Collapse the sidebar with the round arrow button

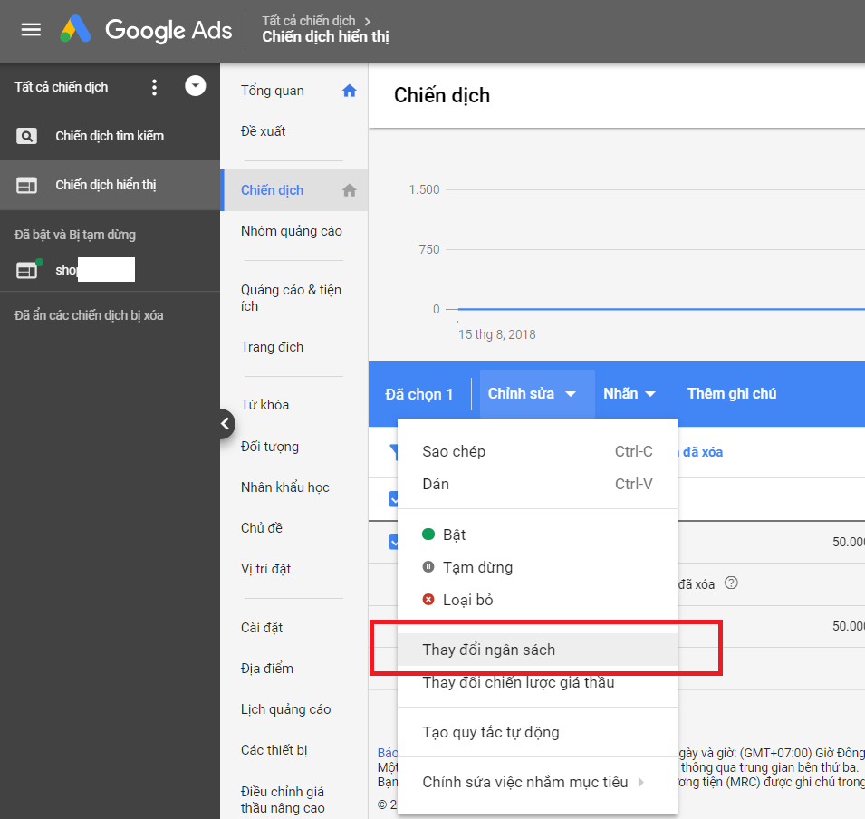point(226,423)
